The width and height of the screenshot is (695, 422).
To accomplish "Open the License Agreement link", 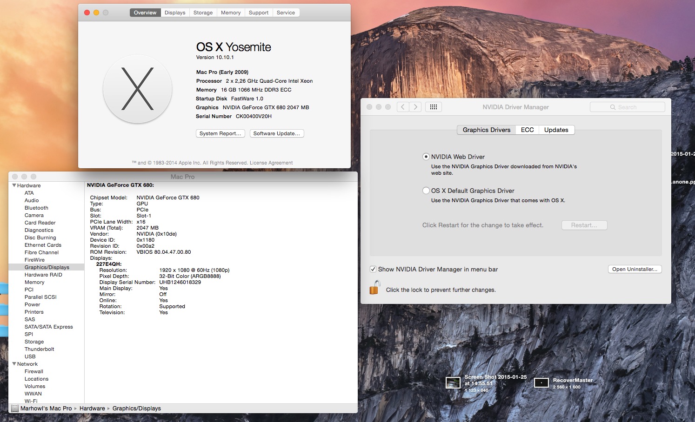I will coord(271,163).
